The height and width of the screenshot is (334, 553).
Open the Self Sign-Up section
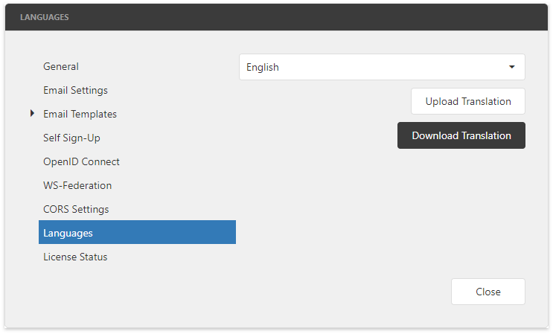71,138
